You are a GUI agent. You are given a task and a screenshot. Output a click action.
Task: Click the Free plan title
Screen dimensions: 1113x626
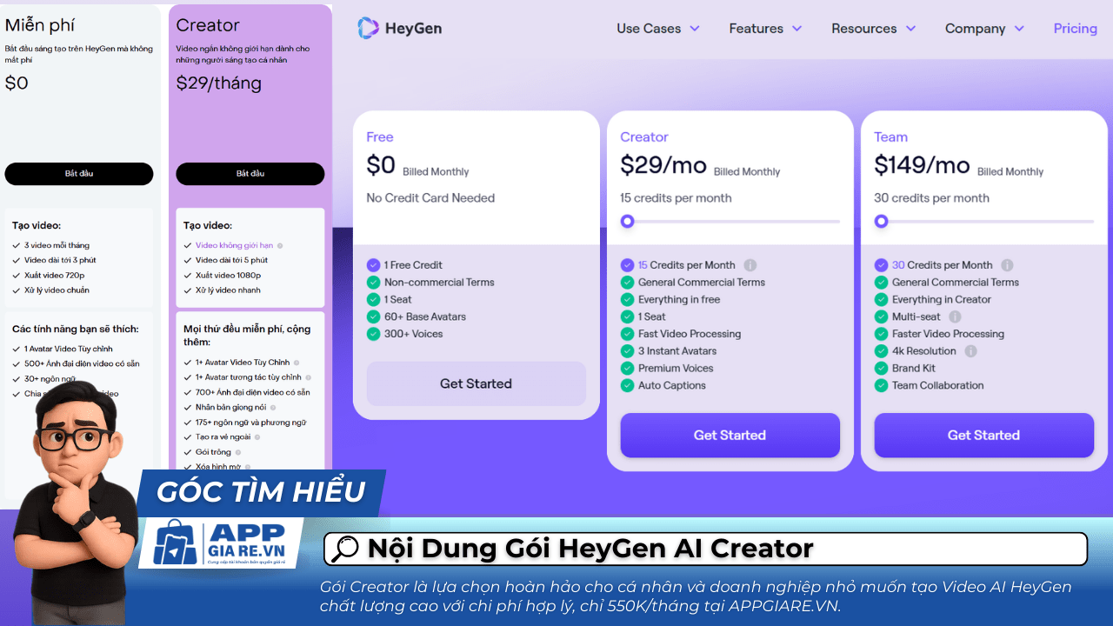click(x=379, y=137)
